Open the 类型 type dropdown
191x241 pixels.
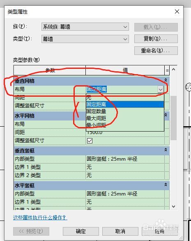[85, 39]
